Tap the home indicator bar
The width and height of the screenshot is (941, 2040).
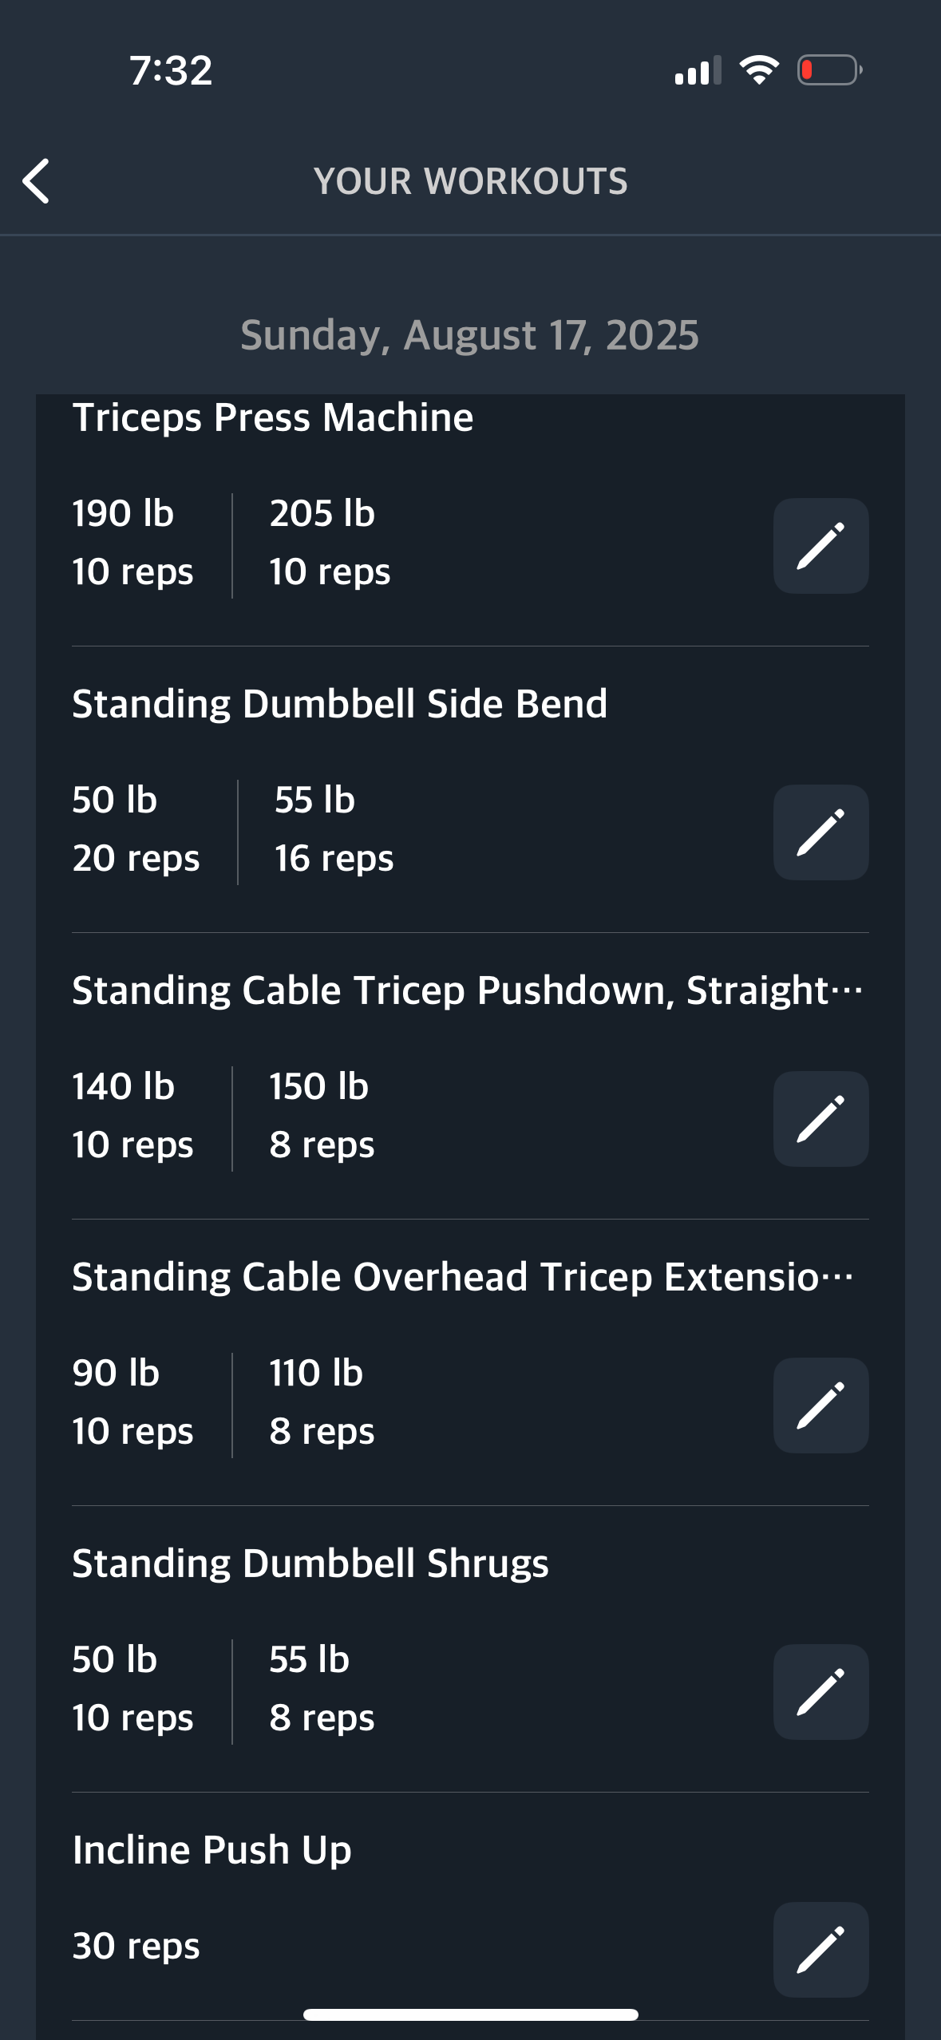(471, 2014)
